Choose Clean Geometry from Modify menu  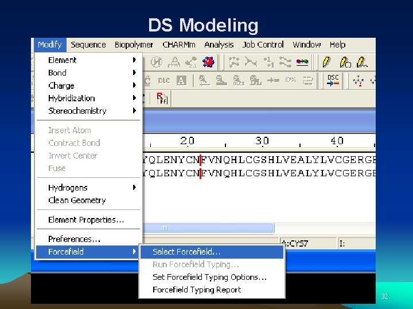88,200
